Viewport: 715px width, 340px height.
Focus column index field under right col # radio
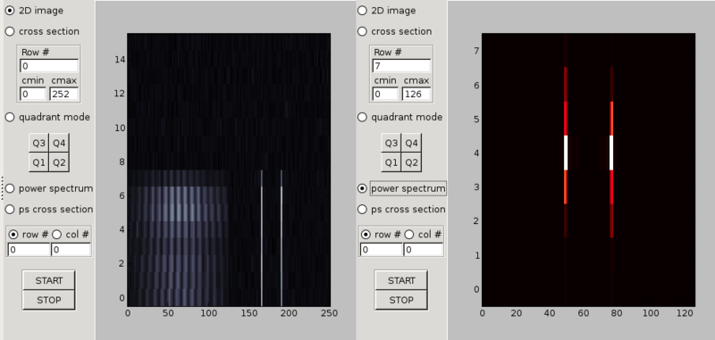coord(423,250)
